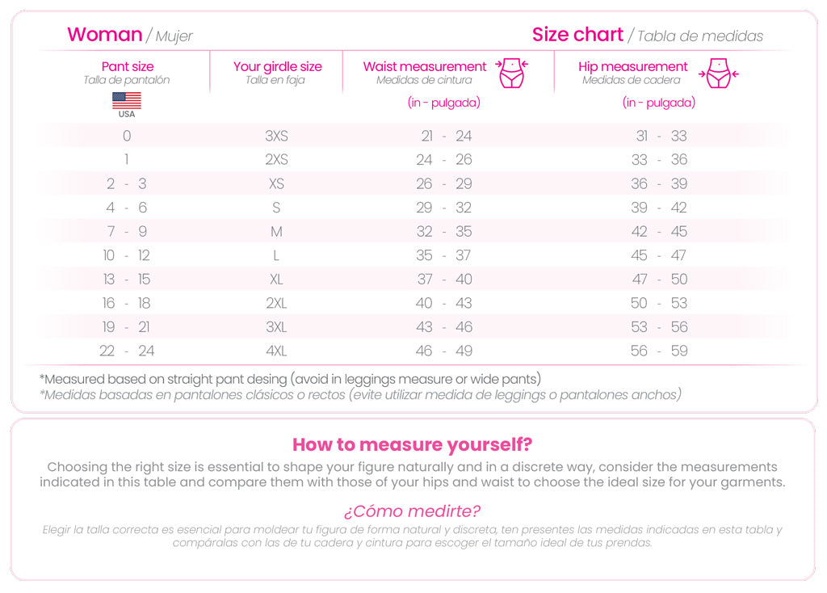Click the "Woman" heading

(x=105, y=35)
